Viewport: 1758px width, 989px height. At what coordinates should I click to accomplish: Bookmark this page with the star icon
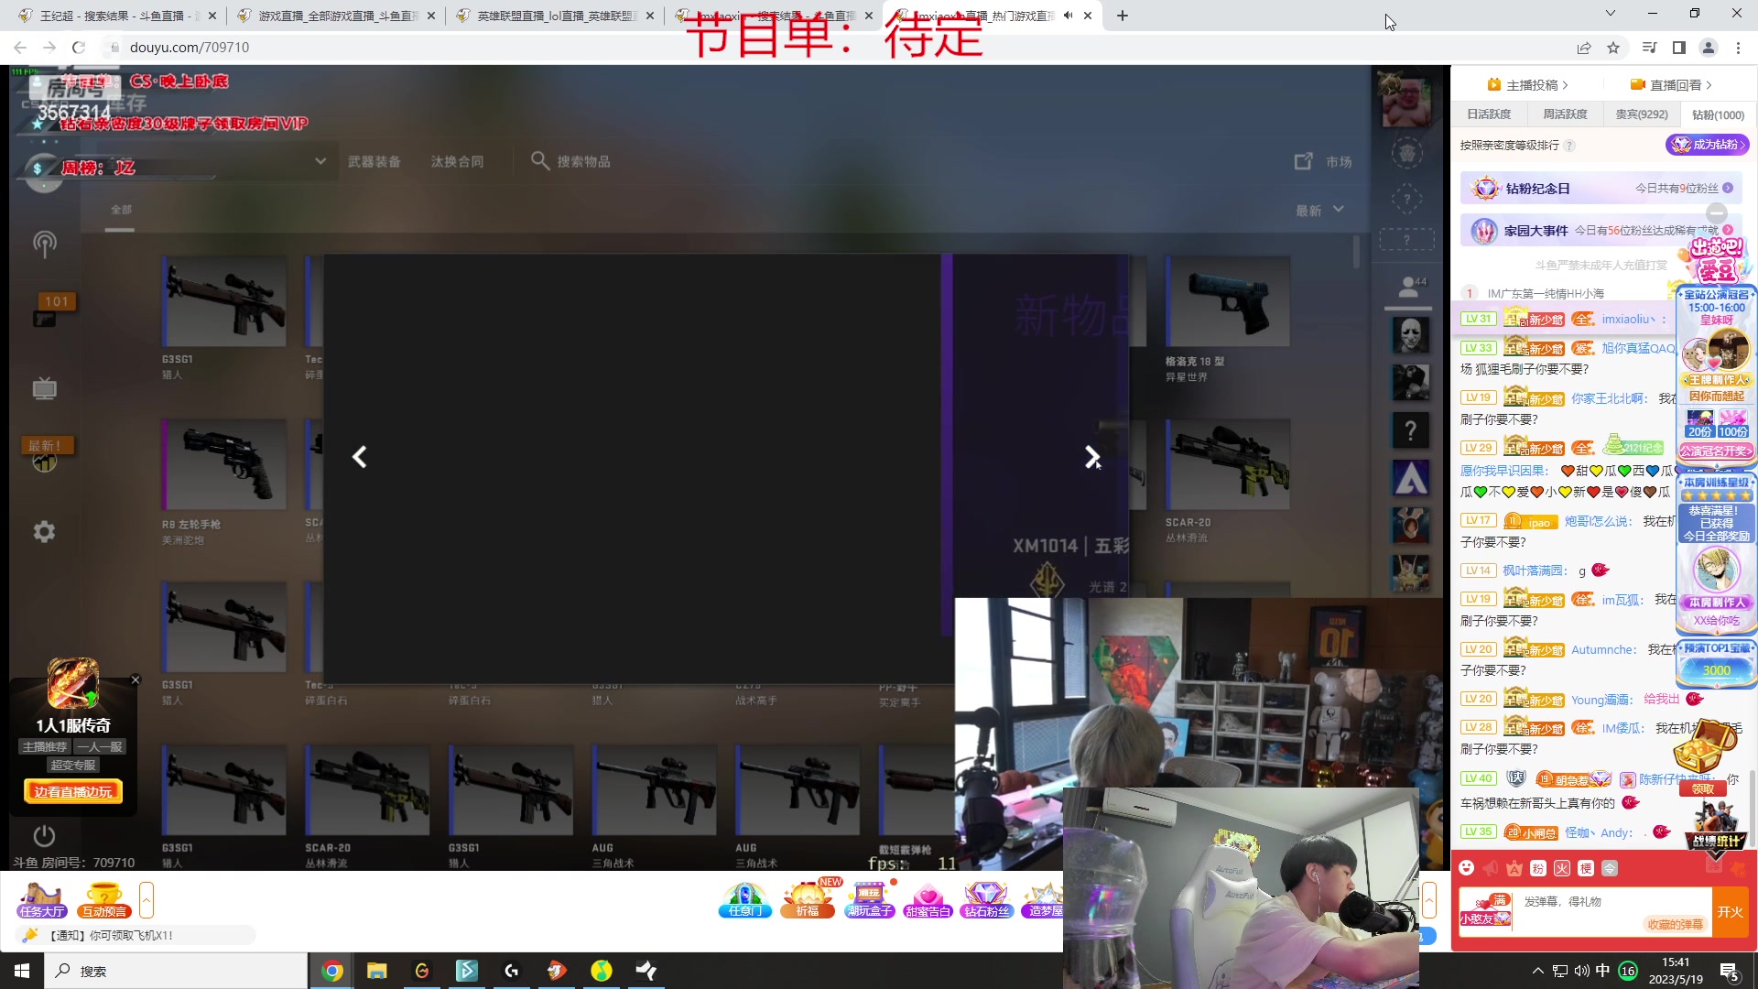[x=1613, y=48]
